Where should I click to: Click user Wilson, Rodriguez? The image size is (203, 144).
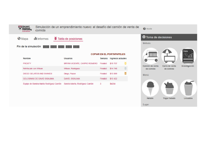click(x=72, y=68)
